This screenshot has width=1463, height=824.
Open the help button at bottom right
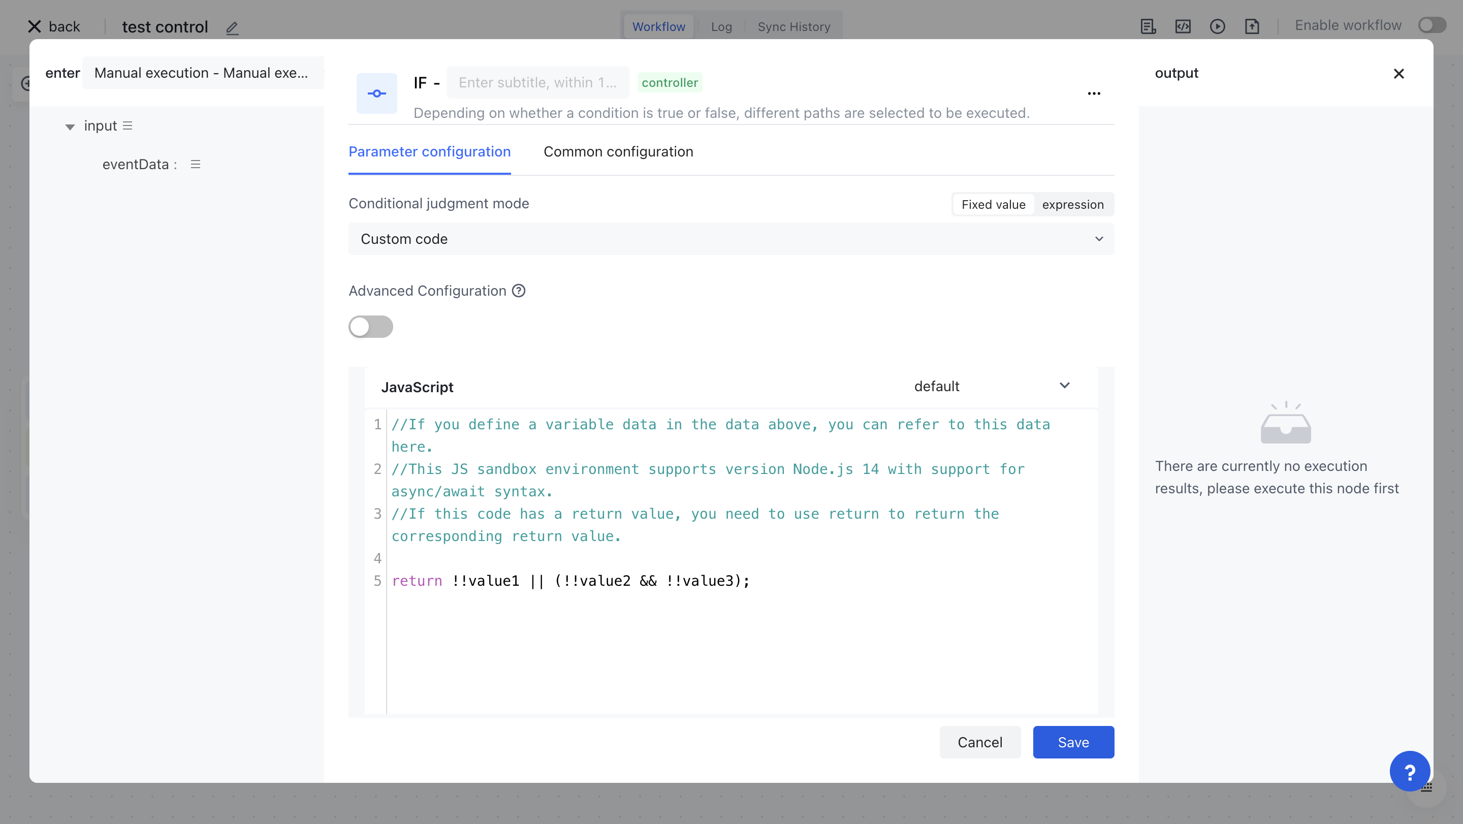point(1410,771)
